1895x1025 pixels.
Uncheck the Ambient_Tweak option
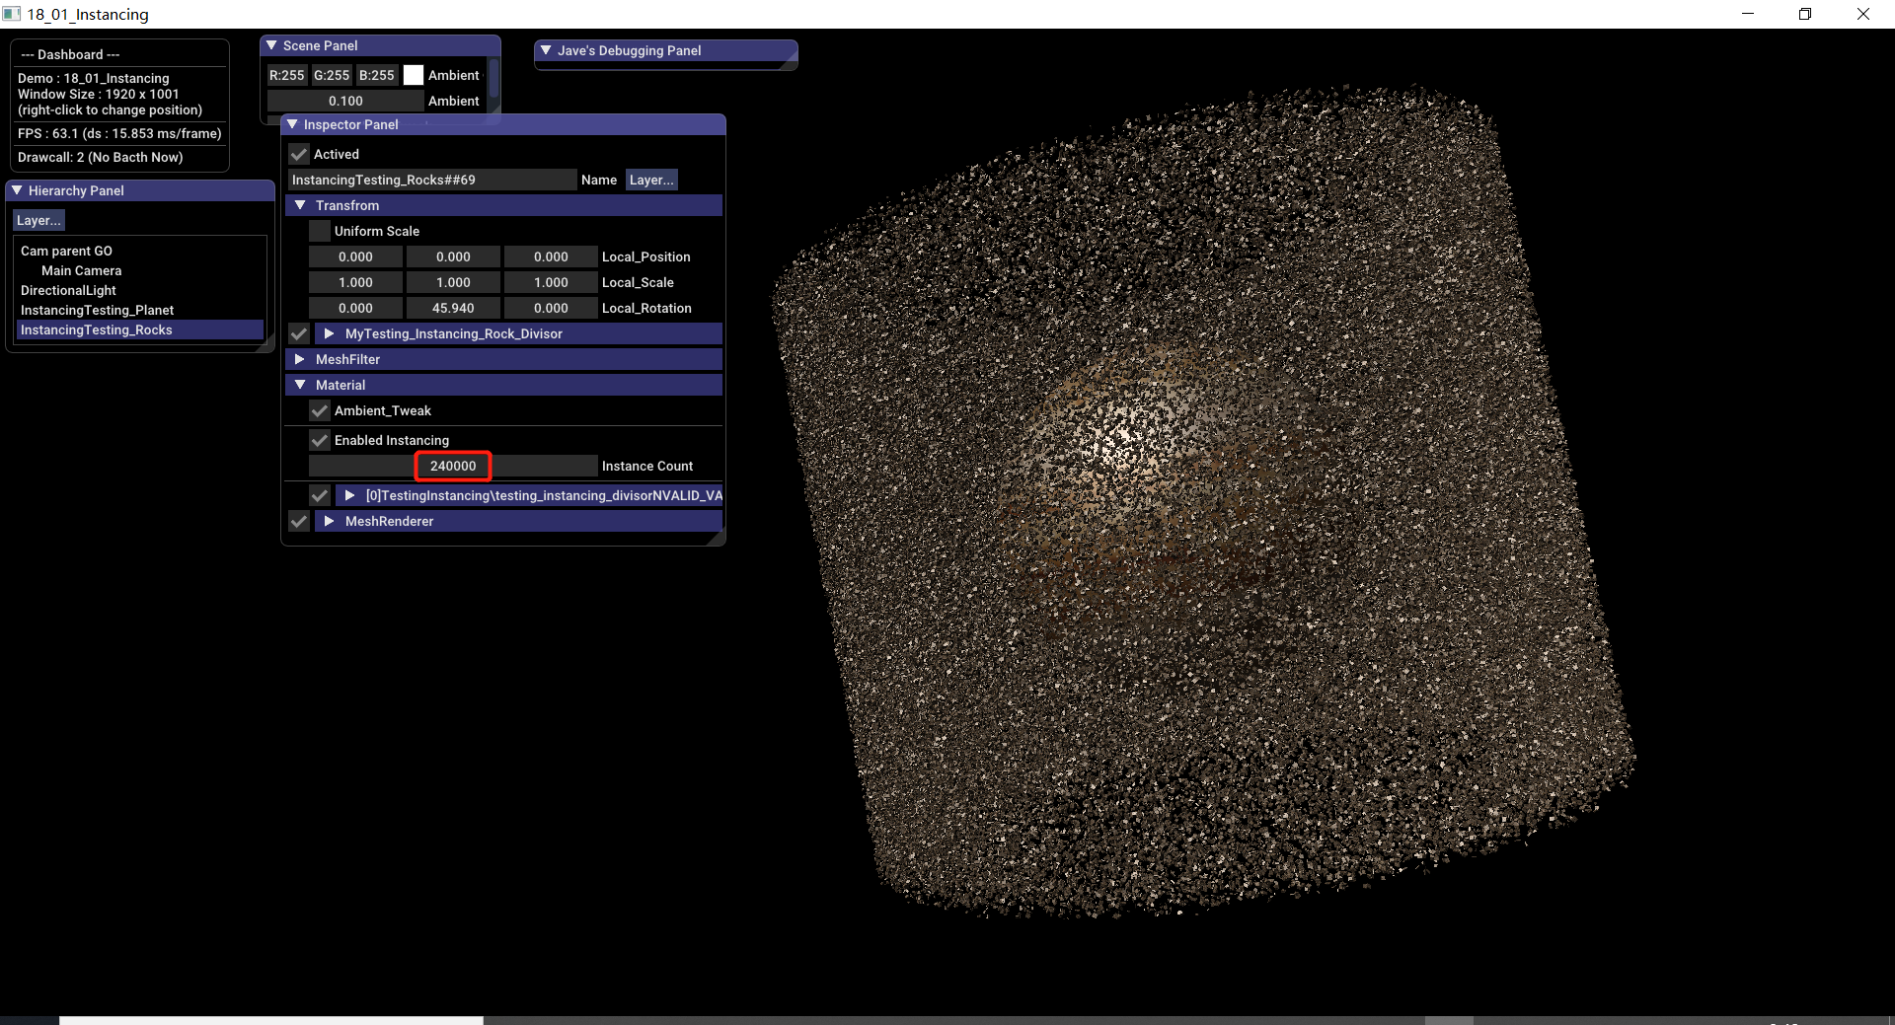point(320,410)
